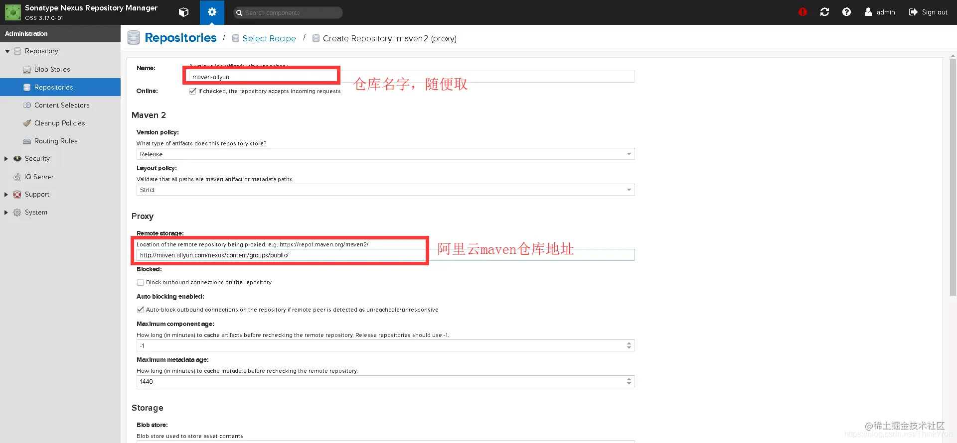Click the Sign out icon
The image size is (957, 443).
pos(913,12)
